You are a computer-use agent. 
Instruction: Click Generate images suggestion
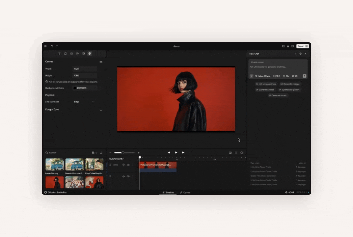(x=290, y=84)
